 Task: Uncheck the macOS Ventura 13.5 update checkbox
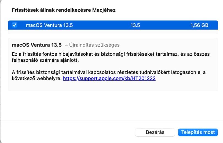coord(14,25)
